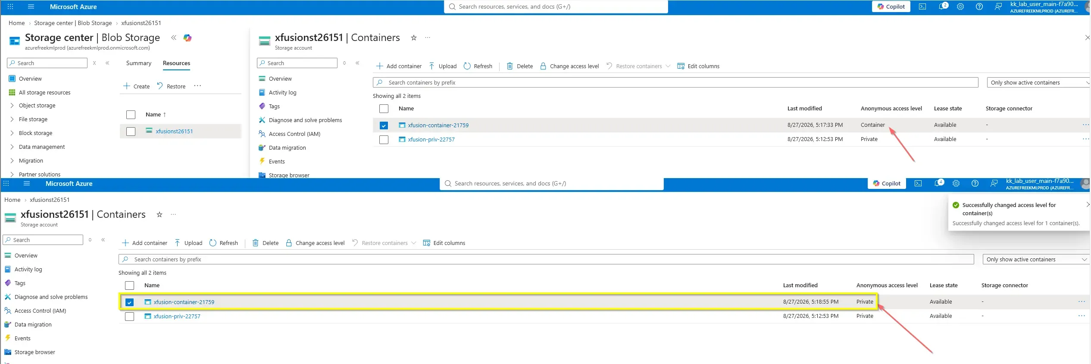Click Create in the Storage center Resources tab
1091x364 pixels.
coord(136,86)
